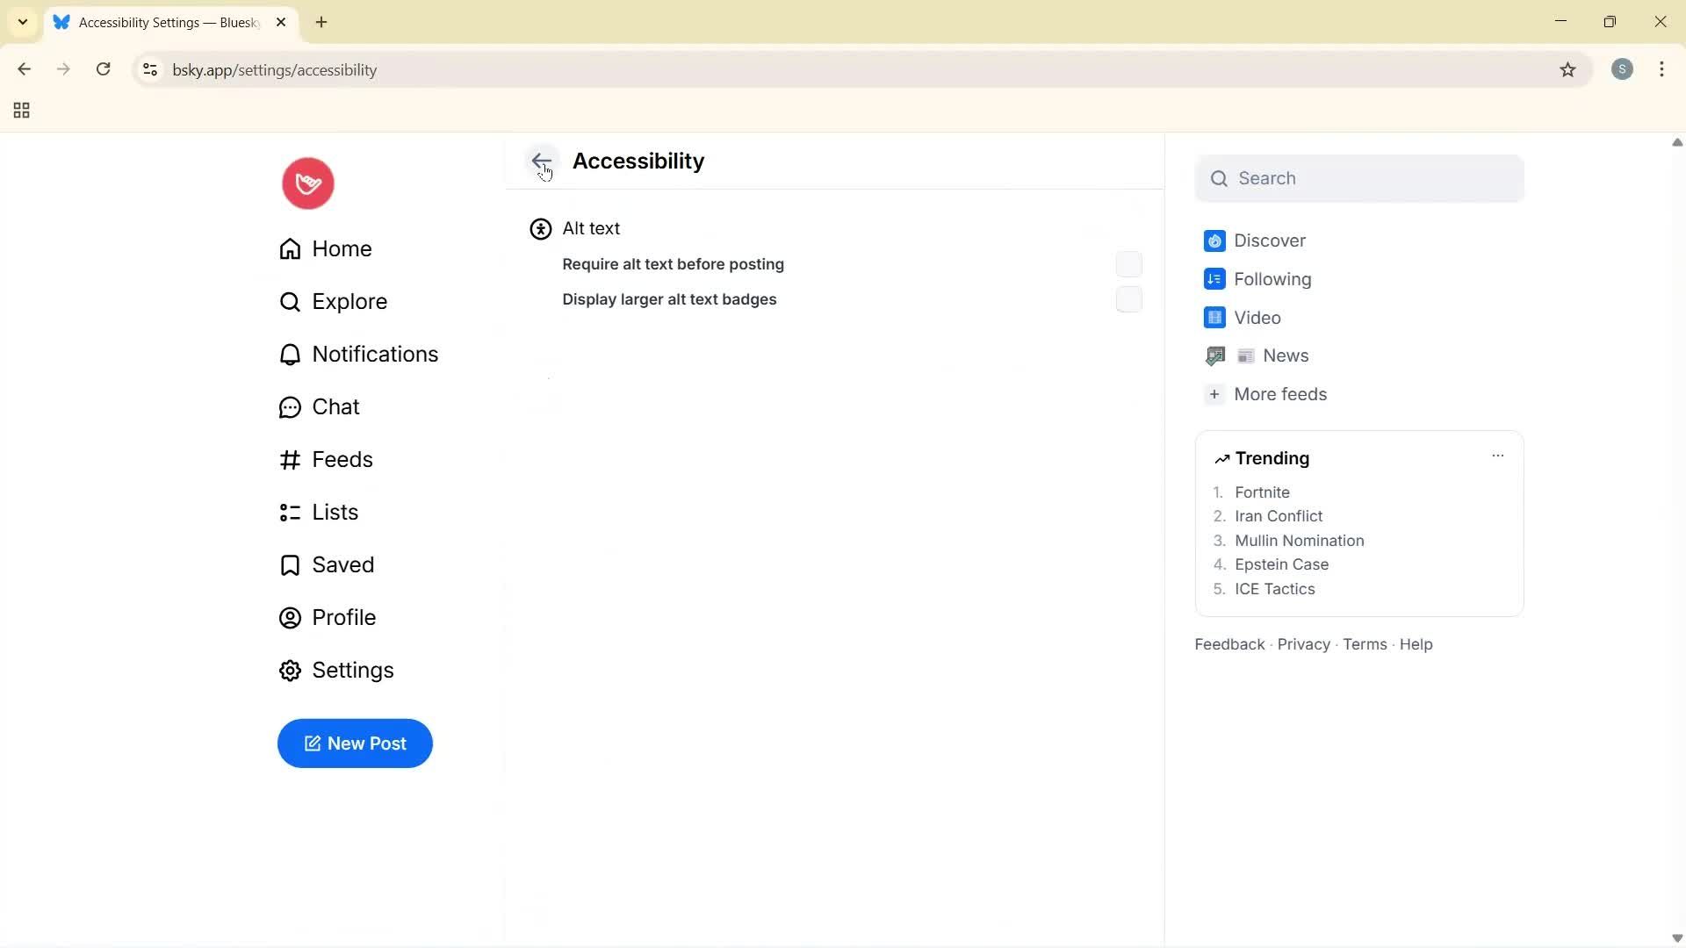Image resolution: width=1686 pixels, height=948 pixels.
Task: Select the Explore magnifier icon
Action: point(290,301)
